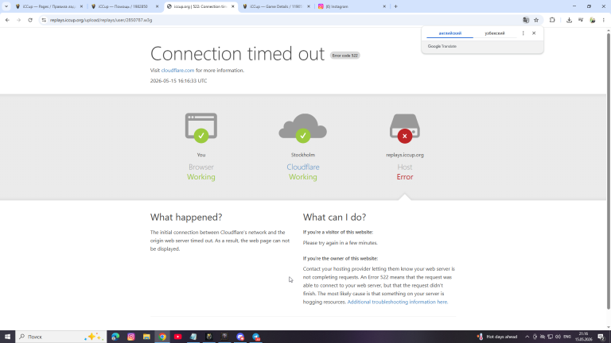Close the ICCup Game Details tab
Screen dimensions: 611x343
[309, 6]
